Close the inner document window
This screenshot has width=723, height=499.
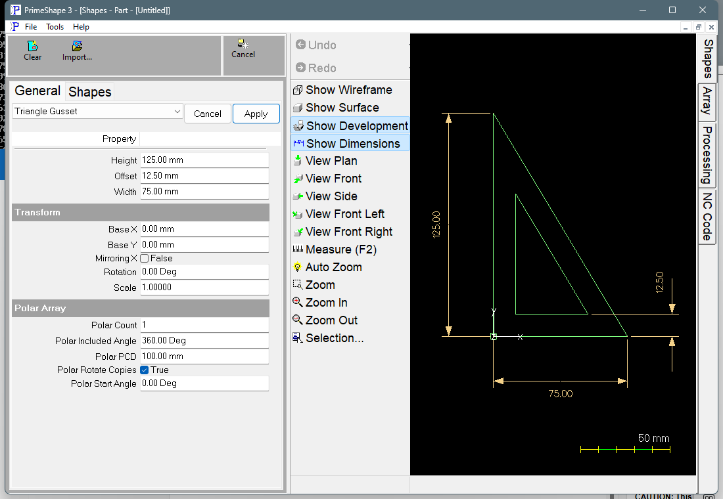(x=711, y=27)
